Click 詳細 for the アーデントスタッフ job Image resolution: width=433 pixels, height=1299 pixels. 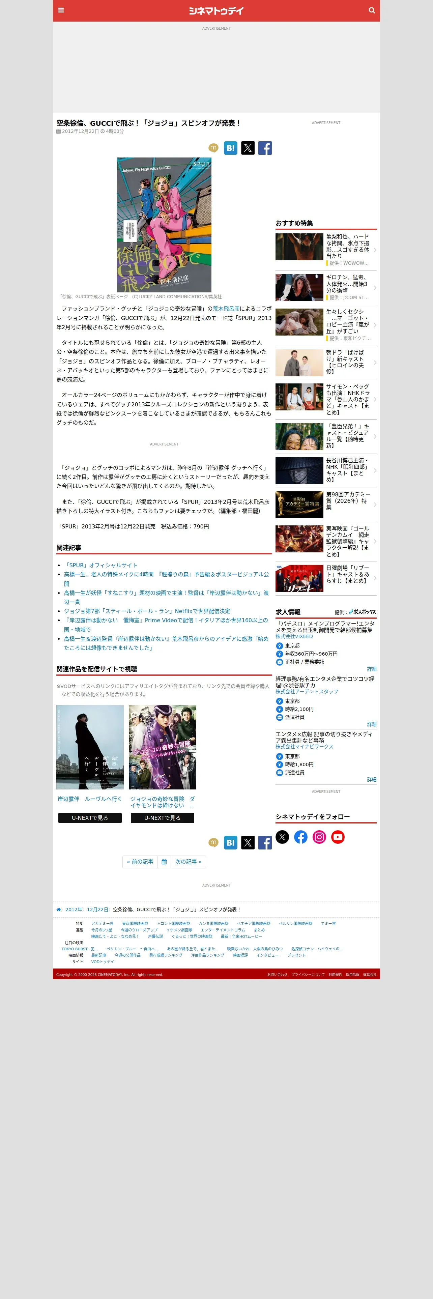click(372, 724)
